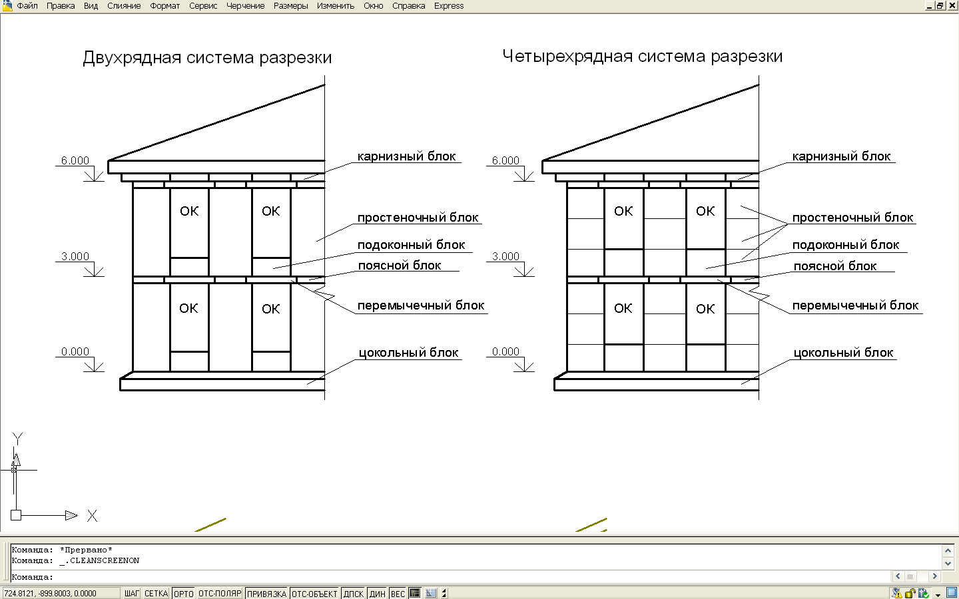This screenshot has width=959, height=599.
Task: Select title 'Двухрядная система разрезки'
Action: (x=207, y=58)
